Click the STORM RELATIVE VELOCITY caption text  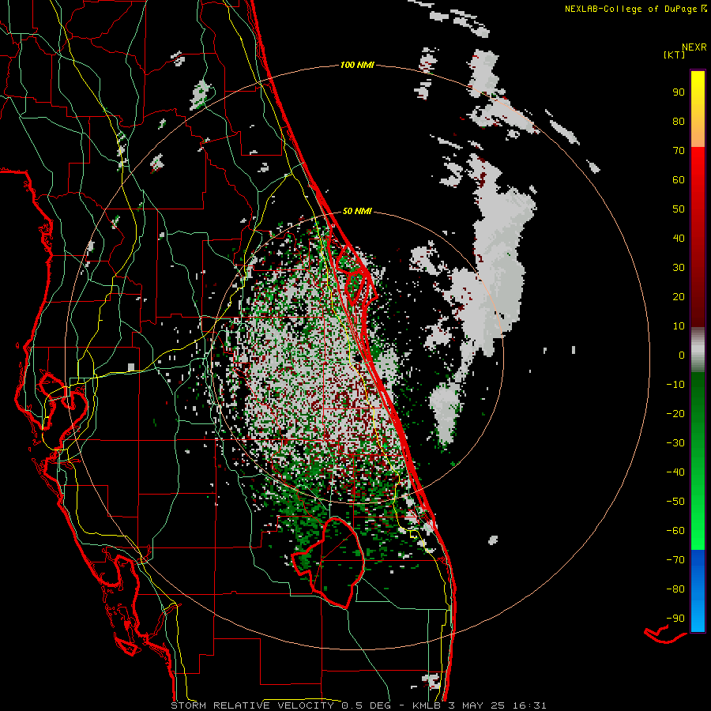[x=252, y=705]
